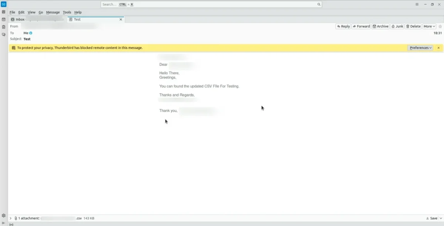
Task: Open the Tasks view in the sidebar
Action: (x=3, y=27)
